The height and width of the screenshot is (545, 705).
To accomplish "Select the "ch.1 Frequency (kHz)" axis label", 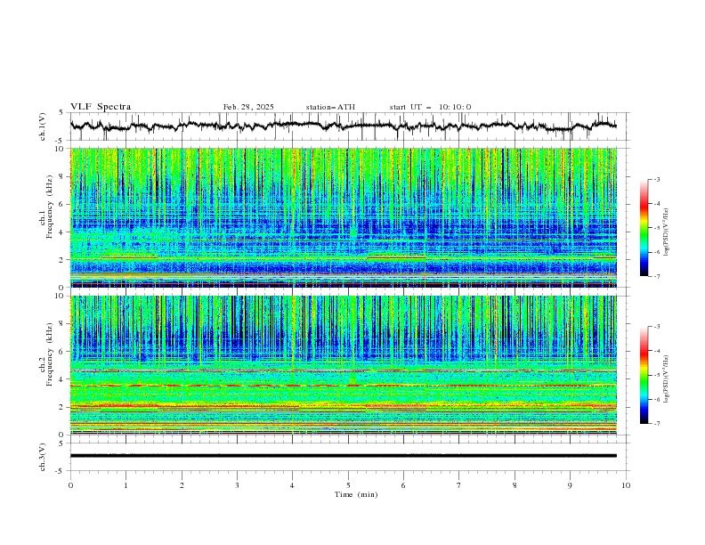I will [46, 205].
